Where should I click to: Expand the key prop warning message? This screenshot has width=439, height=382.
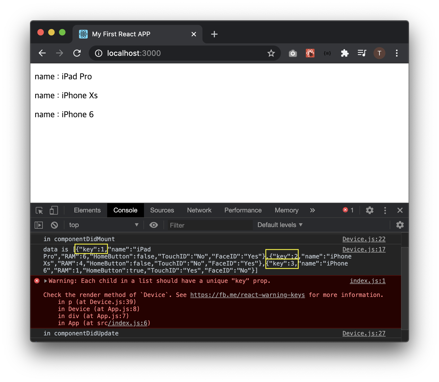coord(46,281)
